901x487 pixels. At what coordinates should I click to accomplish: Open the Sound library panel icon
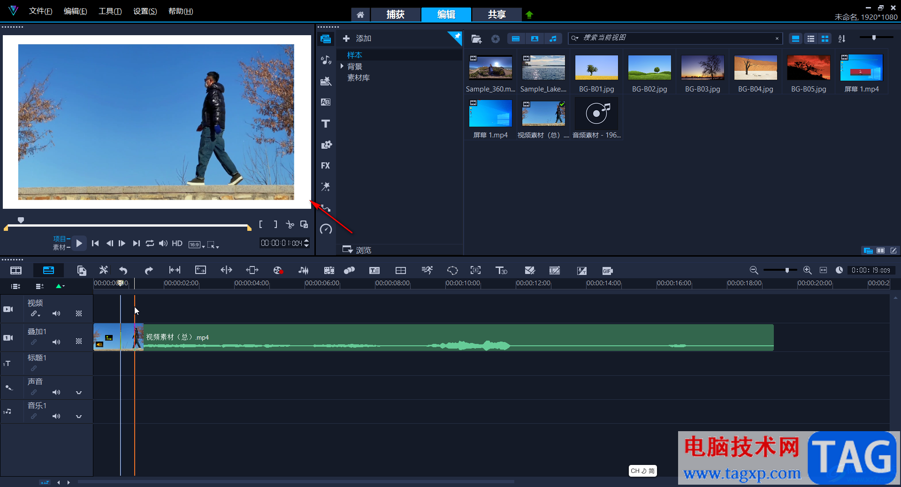[326, 60]
